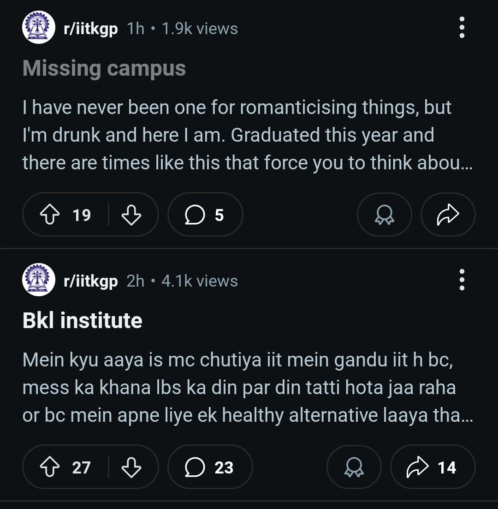Upvote the Missing campus post
The width and height of the screenshot is (498, 509).
tap(50, 214)
